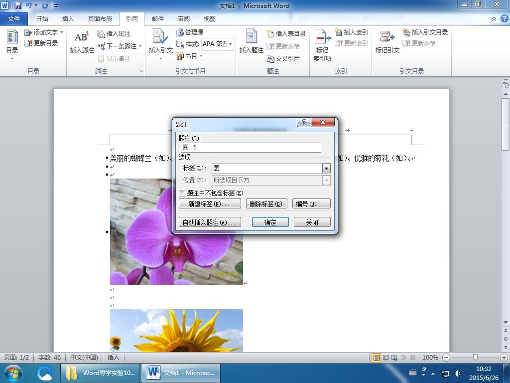This screenshot has width=510, height=383.
Task: Switch to Draft view icon
Action: click(413, 358)
